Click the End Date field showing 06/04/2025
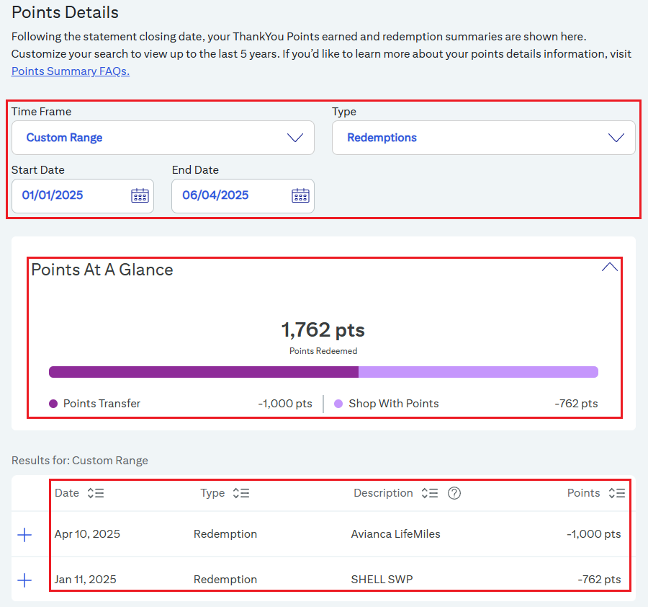The image size is (648, 607). tap(243, 195)
